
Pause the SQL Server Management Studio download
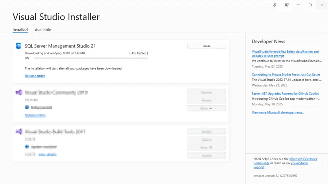pos(207,46)
